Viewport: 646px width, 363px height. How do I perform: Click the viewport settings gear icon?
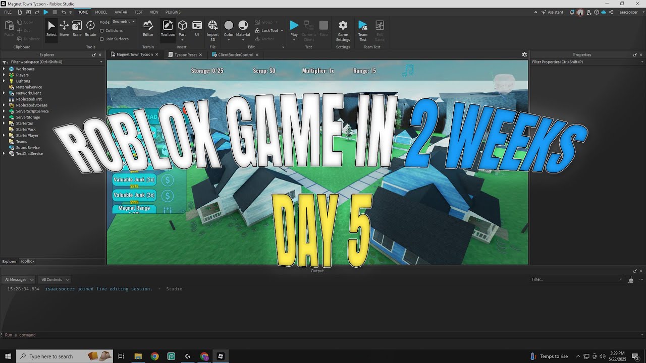[524, 54]
